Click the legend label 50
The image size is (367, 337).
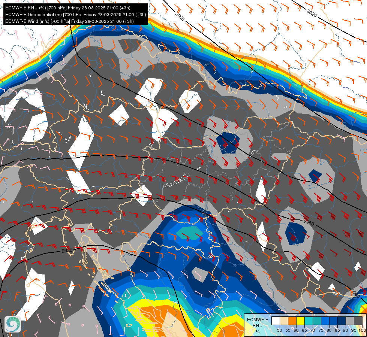[x=279, y=330]
